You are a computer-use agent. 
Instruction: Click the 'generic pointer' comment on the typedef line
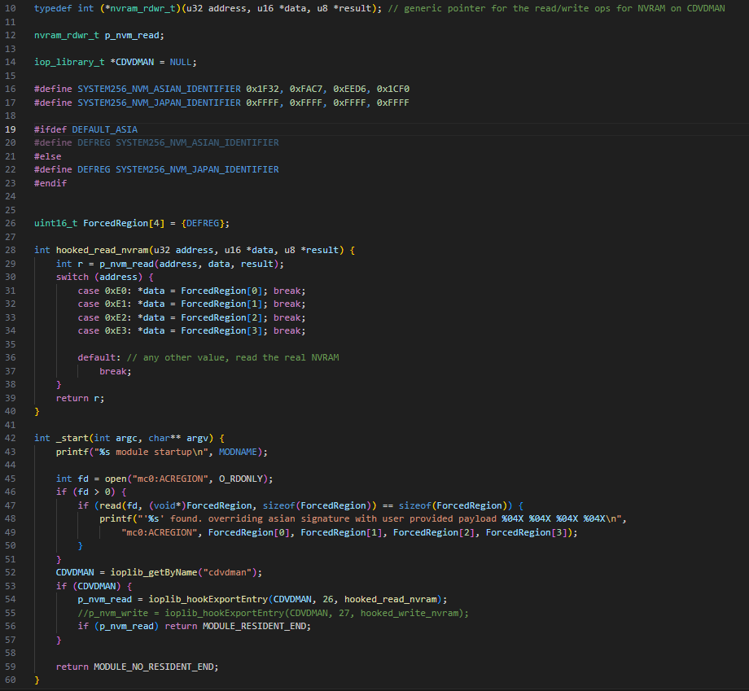[557, 9]
